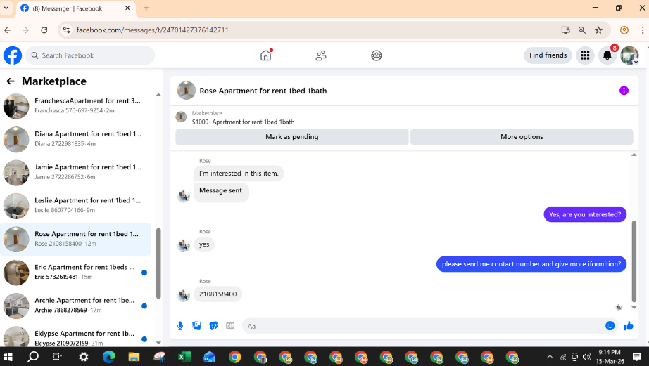Open a new browser tab

[146, 8]
